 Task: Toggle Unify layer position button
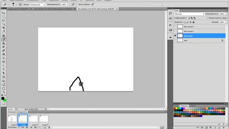click(x=189, y=18)
